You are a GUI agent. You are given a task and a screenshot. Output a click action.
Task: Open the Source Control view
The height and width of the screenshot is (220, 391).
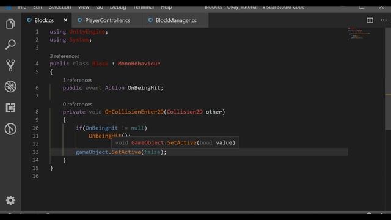[10, 65]
